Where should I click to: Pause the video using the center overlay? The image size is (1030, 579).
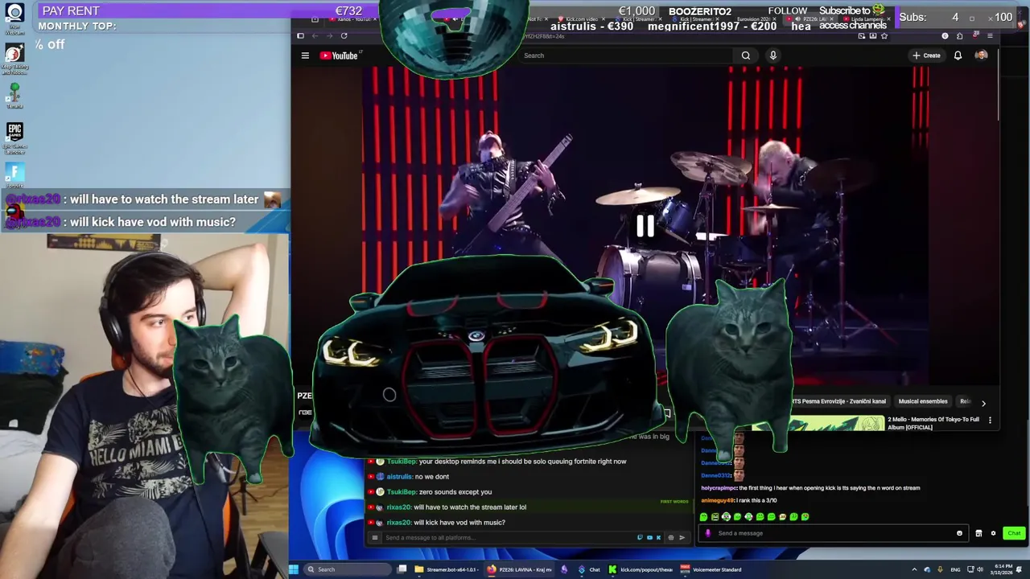(x=645, y=226)
